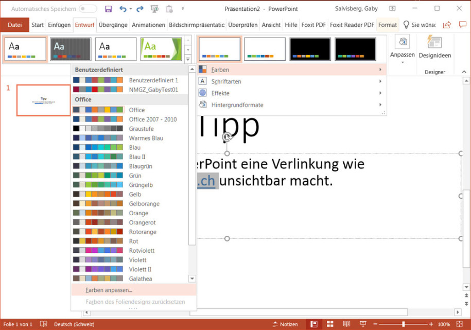
Task: Select the Benutzerdefiniert 1 color scheme
Action: [130, 80]
